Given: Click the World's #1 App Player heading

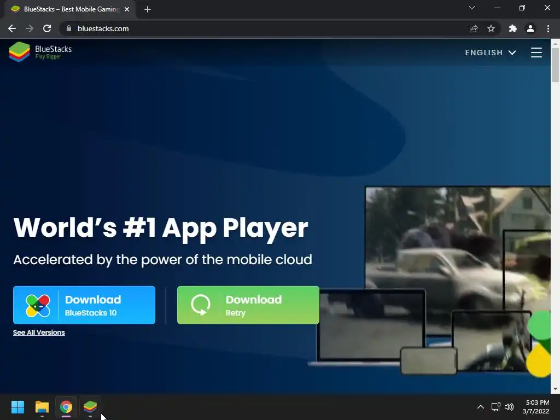Looking at the screenshot, I should tap(161, 228).
